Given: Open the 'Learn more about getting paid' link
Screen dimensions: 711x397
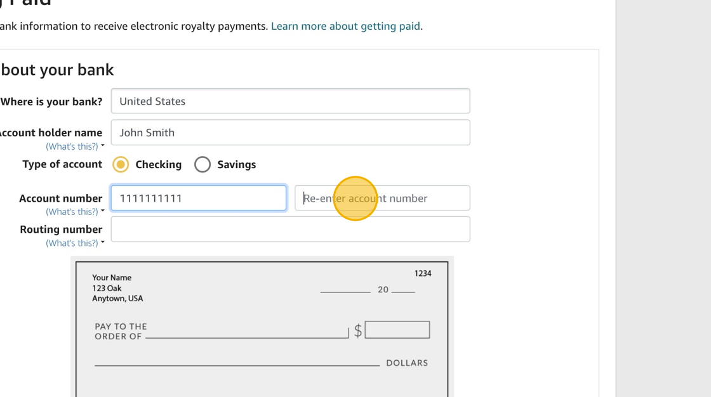Looking at the screenshot, I should (x=345, y=26).
